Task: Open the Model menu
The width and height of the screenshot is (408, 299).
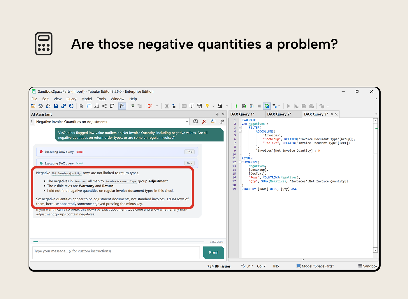Action: tap(87, 99)
